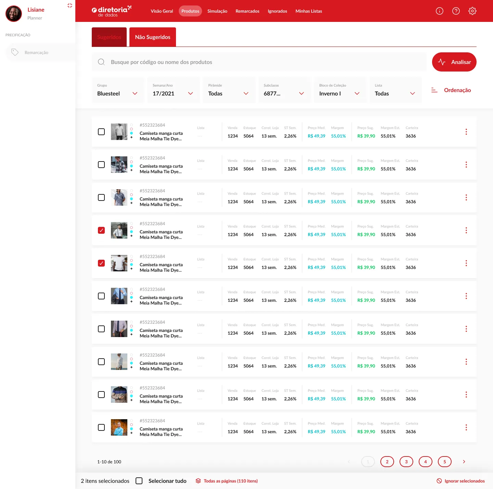Click the info icon in the header
Image resolution: width=493 pixels, height=489 pixels.
pyautogui.click(x=440, y=11)
